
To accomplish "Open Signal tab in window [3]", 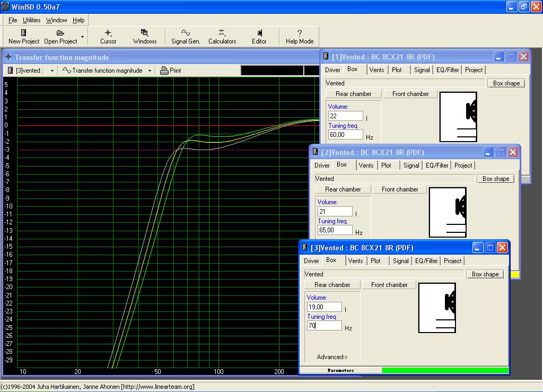I will [401, 261].
